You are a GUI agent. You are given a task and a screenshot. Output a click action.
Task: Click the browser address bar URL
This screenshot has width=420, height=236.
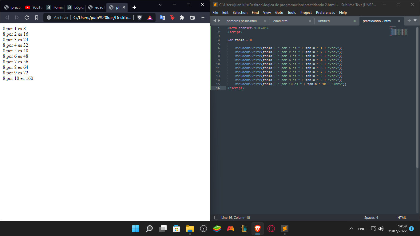click(x=102, y=18)
